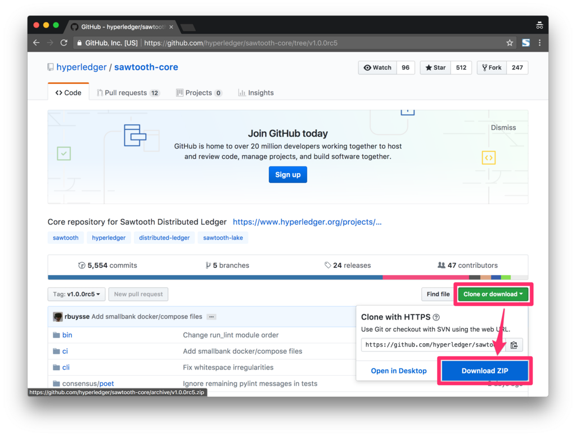Open commit Add smallbank docker/compose files
This screenshot has width=576, height=436.
click(x=147, y=317)
